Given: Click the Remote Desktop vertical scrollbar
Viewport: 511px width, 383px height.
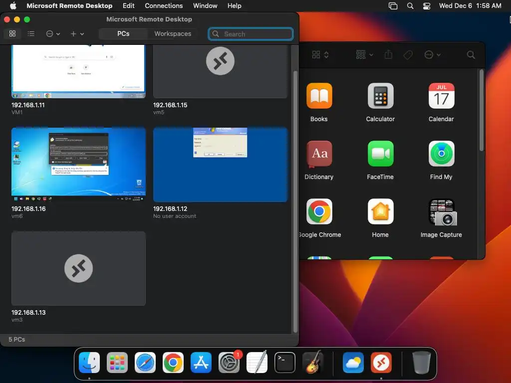Looking at the screenshot, I should 295,201.
